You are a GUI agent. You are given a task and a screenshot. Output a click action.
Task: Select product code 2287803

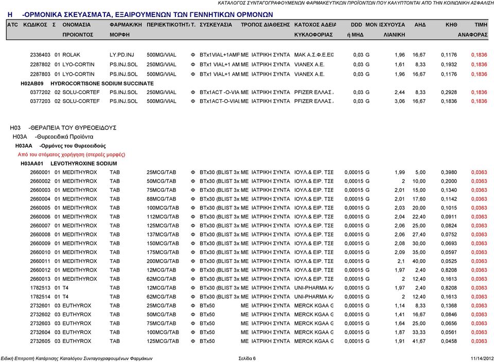click(x=40, y=74)
